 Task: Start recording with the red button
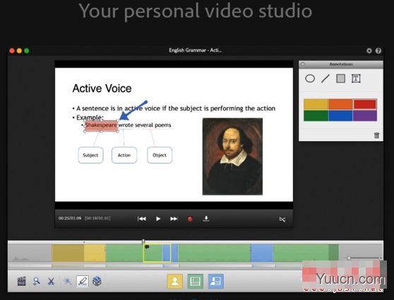[190, 219]
